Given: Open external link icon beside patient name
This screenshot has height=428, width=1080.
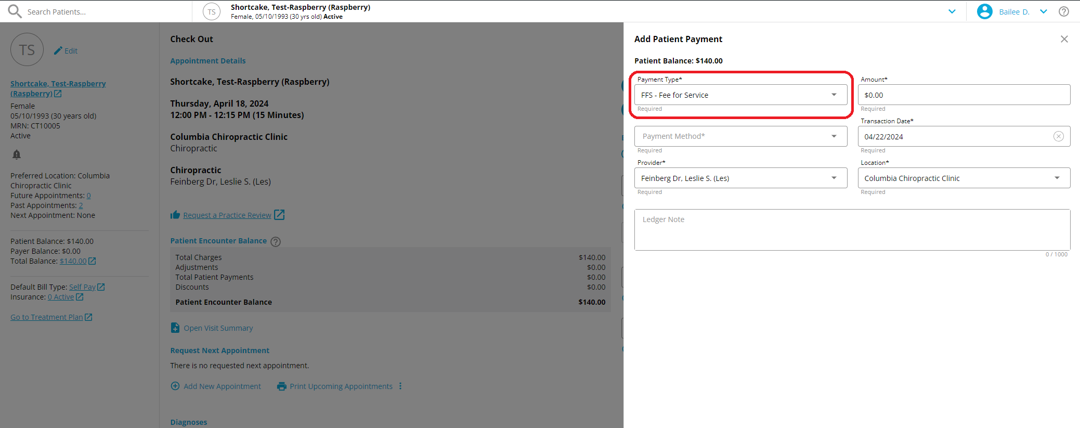Looking at the screenshot, I should point(58,94).
